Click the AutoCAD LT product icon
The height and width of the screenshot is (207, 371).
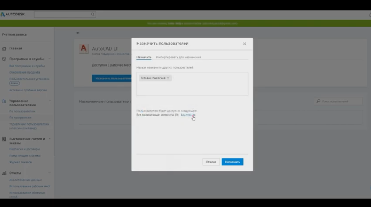[x=84, y=49]
